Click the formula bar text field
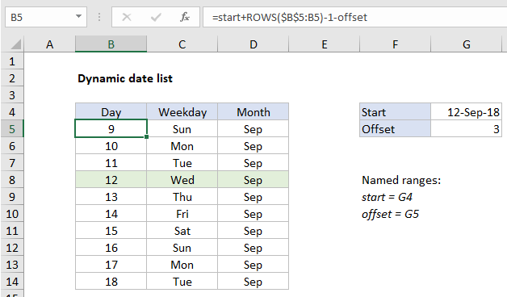 [354, 17]
